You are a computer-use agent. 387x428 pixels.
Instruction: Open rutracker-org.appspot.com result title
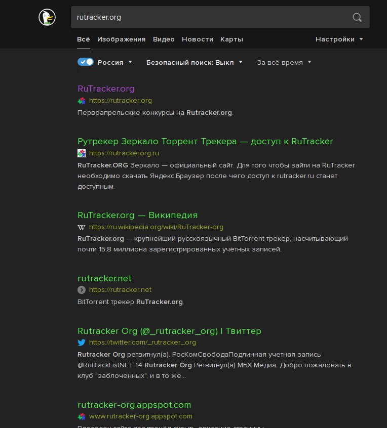pyautogui.click(x=134, y=405)
